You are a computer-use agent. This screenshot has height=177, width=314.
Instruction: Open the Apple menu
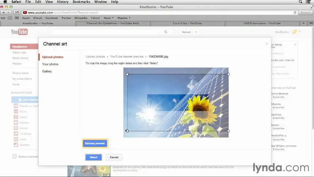click(5, 2)
